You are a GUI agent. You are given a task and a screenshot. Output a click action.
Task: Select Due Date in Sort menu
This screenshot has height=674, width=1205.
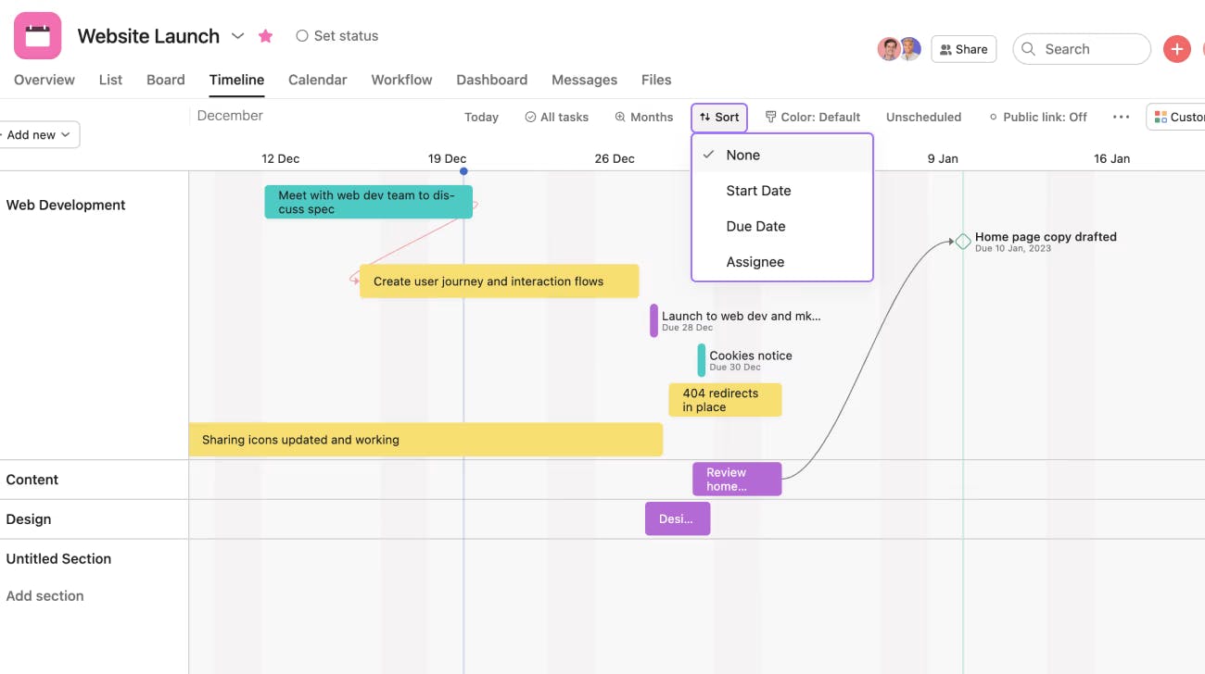tap(755, 226)
